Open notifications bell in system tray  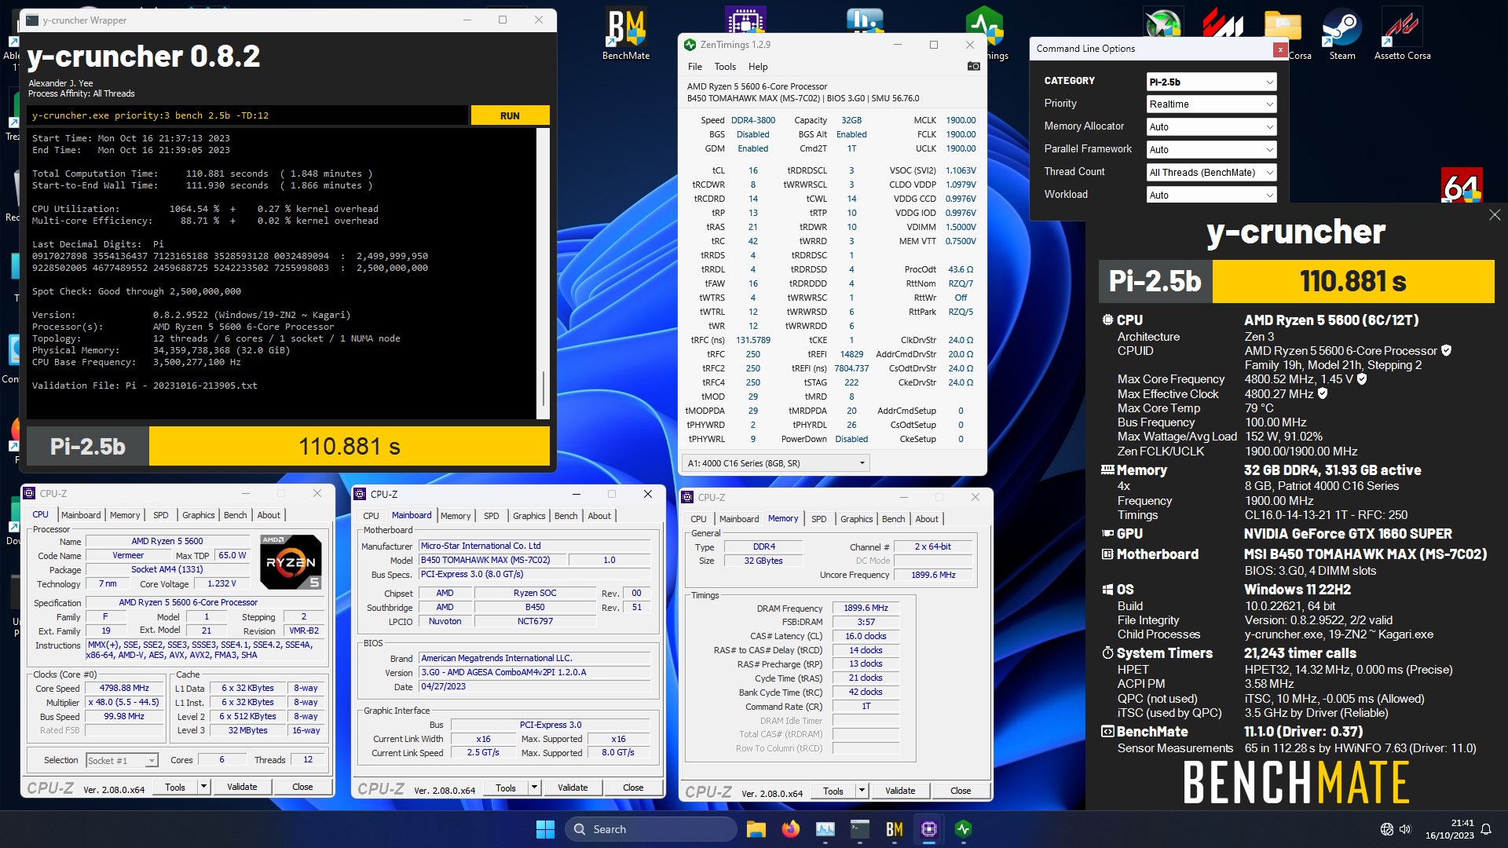point(1486,829)
